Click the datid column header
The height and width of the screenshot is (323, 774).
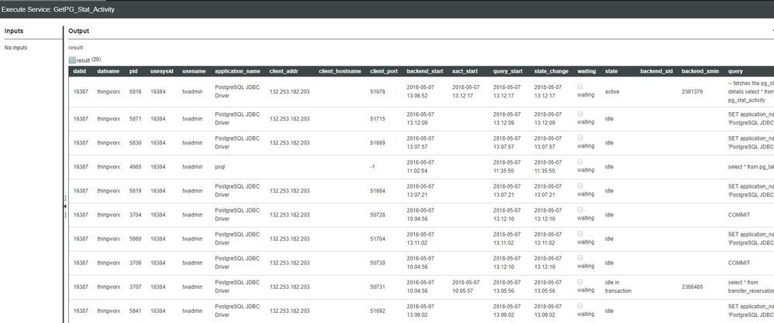click(80, 71)
